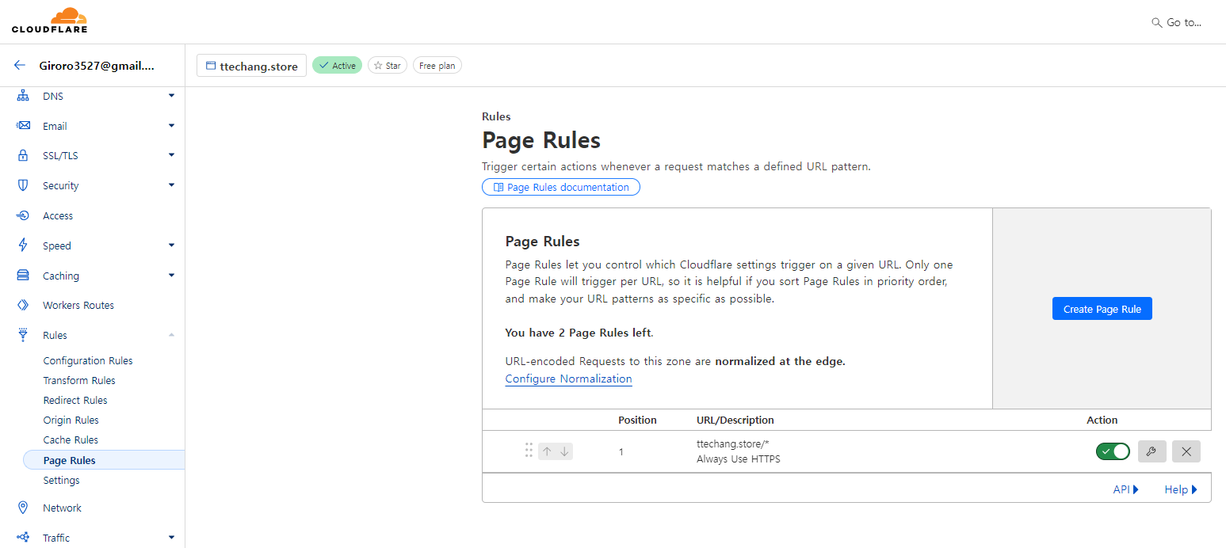Click the Email envelope icon
The width and height of the screenshot is (1226, 548).
pos(23,126)
